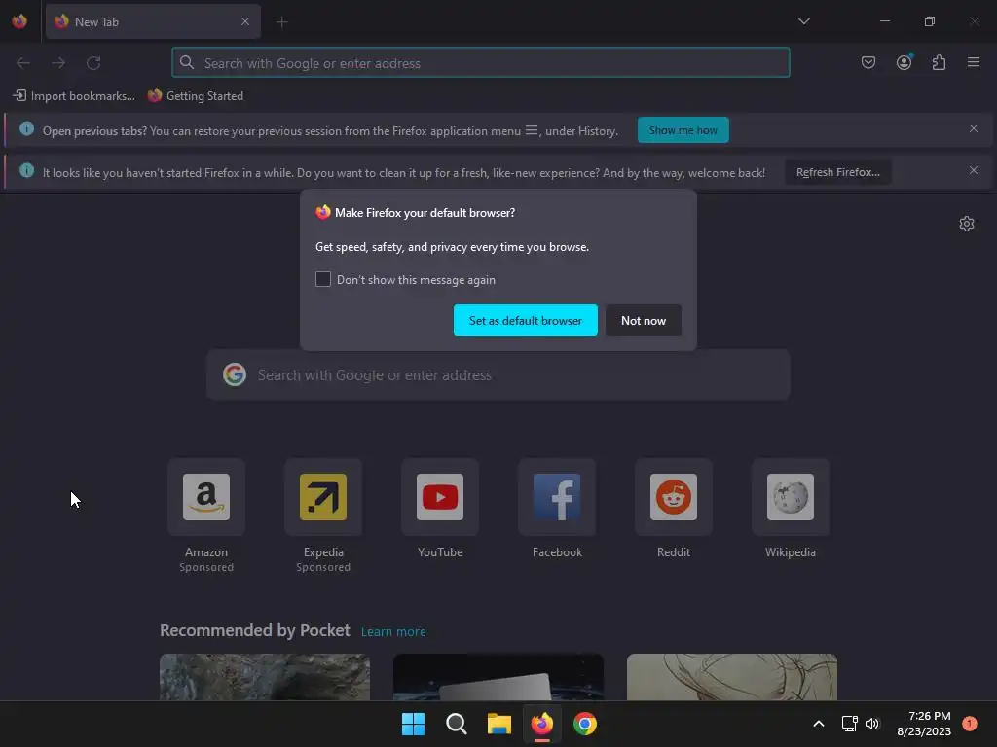This screenshot has height=747, width=997.
Task: Open the Firefox account icon
Action: 904,62
